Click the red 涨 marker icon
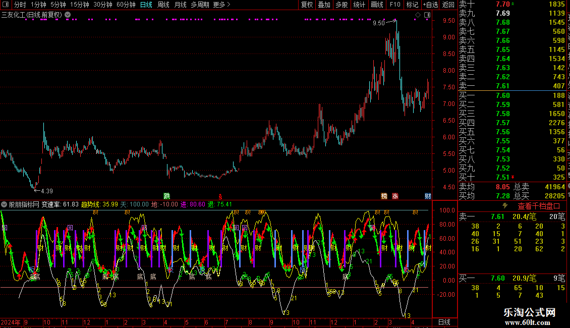 395,196
